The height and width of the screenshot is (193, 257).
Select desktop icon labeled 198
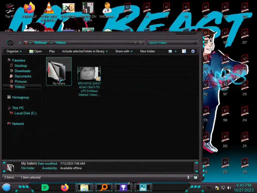(225, 114)
